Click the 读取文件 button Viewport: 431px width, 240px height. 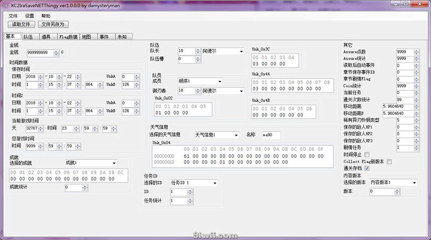click(x=22, y=24)
